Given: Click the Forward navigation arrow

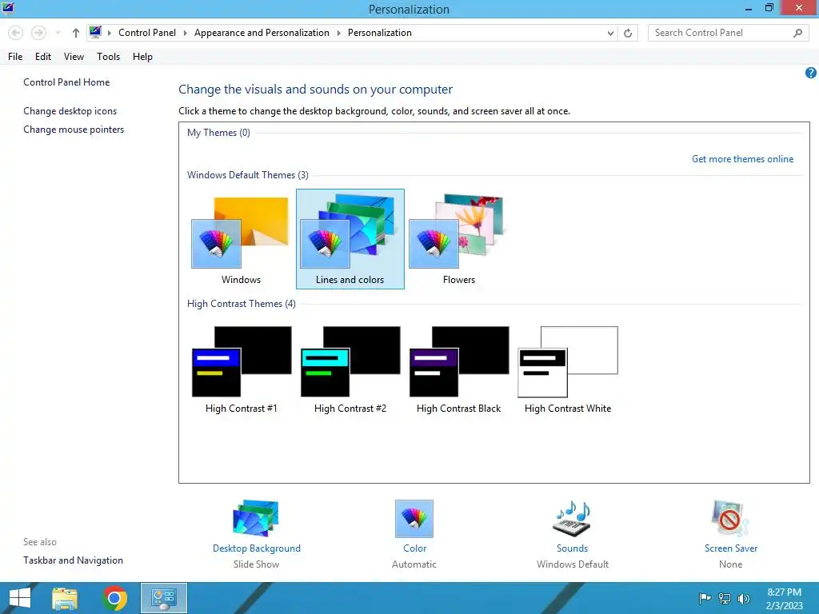Looking at the screenshot, I should (38, 33).
